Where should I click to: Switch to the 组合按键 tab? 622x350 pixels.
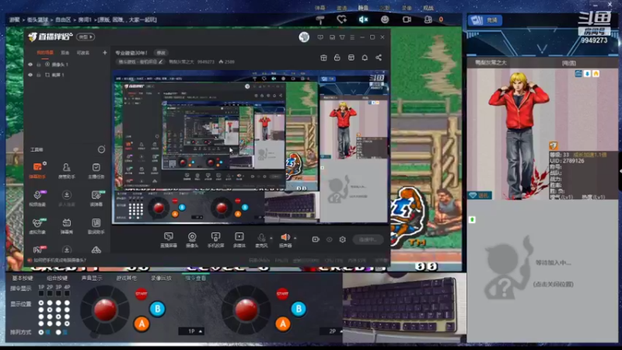[57, 278]
